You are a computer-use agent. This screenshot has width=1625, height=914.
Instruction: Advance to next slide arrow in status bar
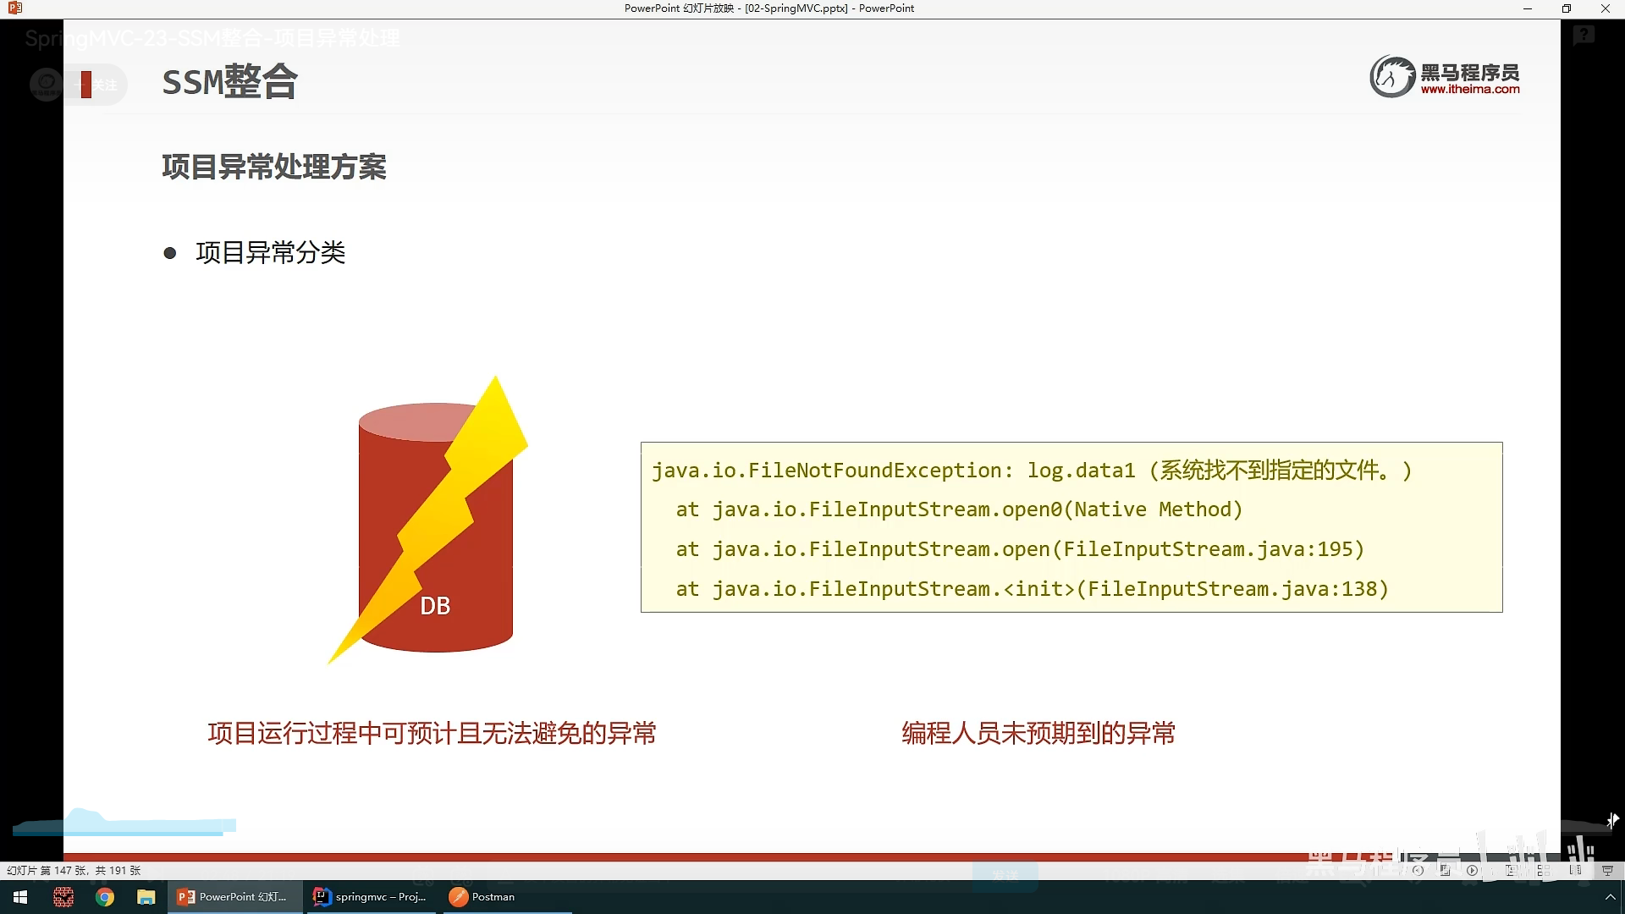[x=1472, y=870]
